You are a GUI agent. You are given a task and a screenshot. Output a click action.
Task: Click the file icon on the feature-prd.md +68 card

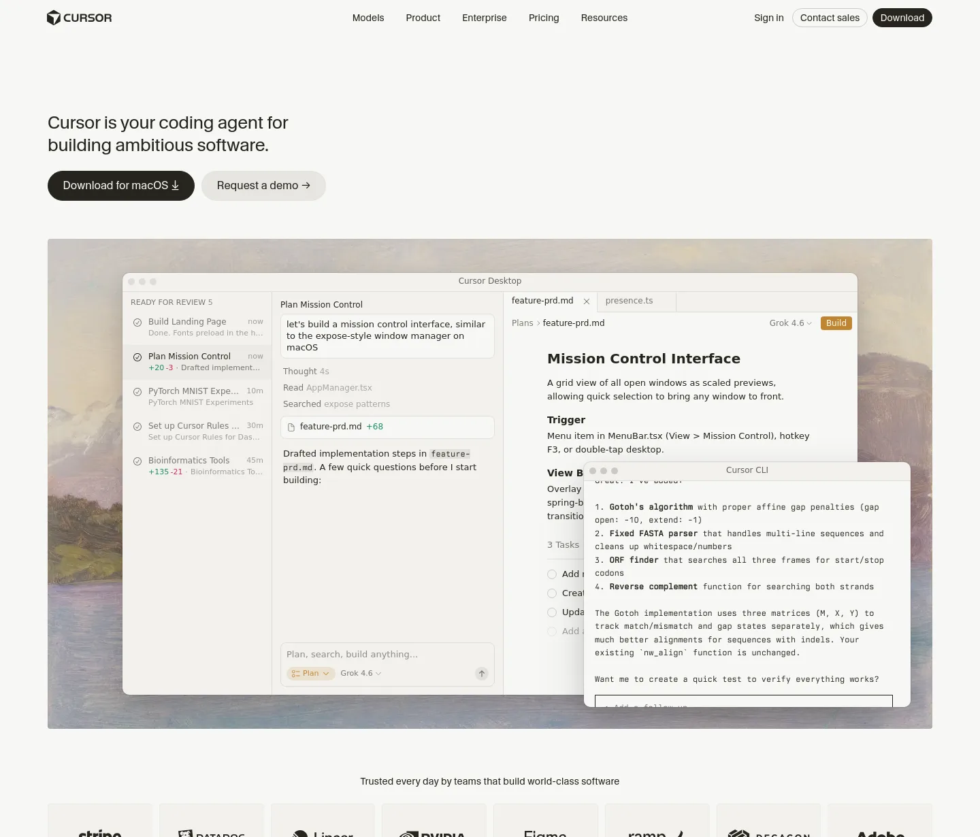(291, 427)
